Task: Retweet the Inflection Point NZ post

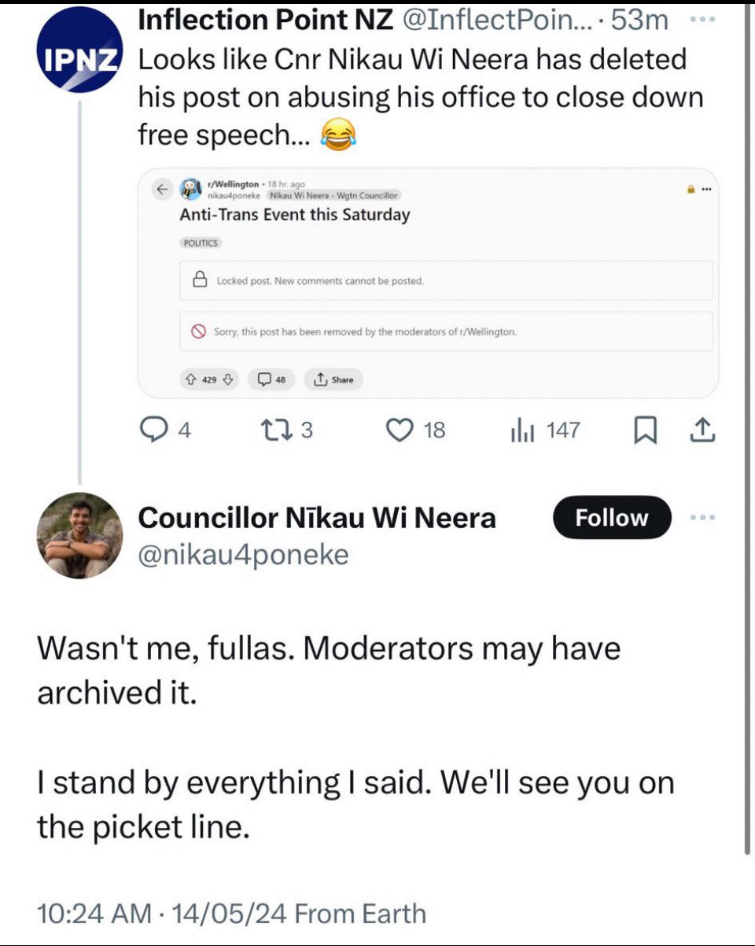Action: (287, 430)
